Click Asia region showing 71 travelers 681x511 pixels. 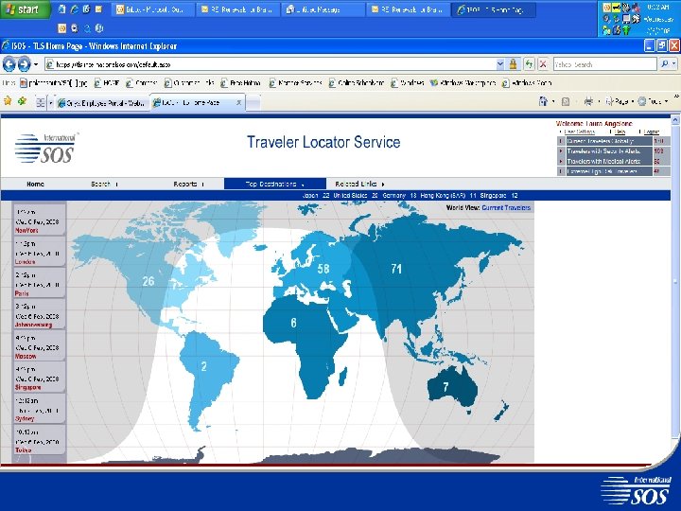[396, 269]
